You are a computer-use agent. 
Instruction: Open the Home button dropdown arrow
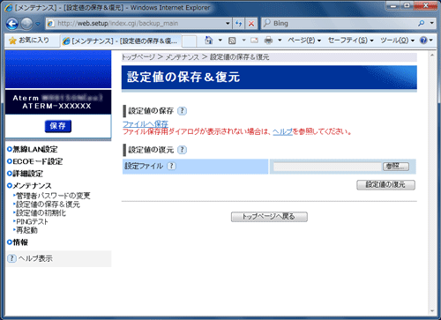point(220,41)
